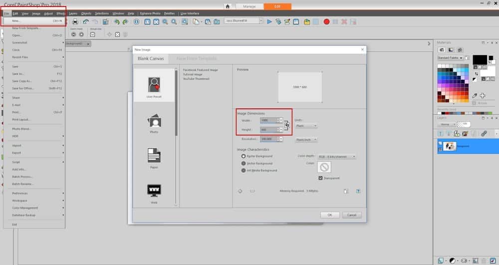Select Vector Background radio button
Viewport: 499px width, 265px height.
(244, 163)
